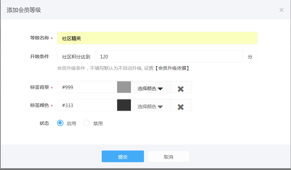
Task: Click the 分 unit suffix label
Action: coord(250,56)
